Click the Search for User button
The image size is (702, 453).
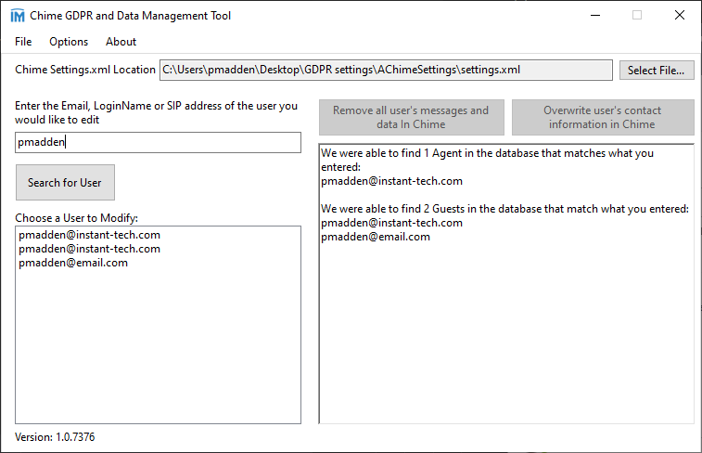point(65,183)
